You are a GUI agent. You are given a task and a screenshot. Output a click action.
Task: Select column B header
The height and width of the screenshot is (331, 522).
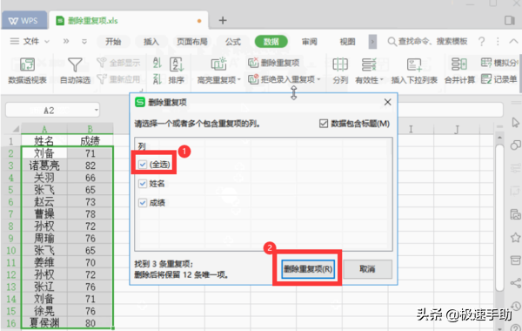point(90,129)
